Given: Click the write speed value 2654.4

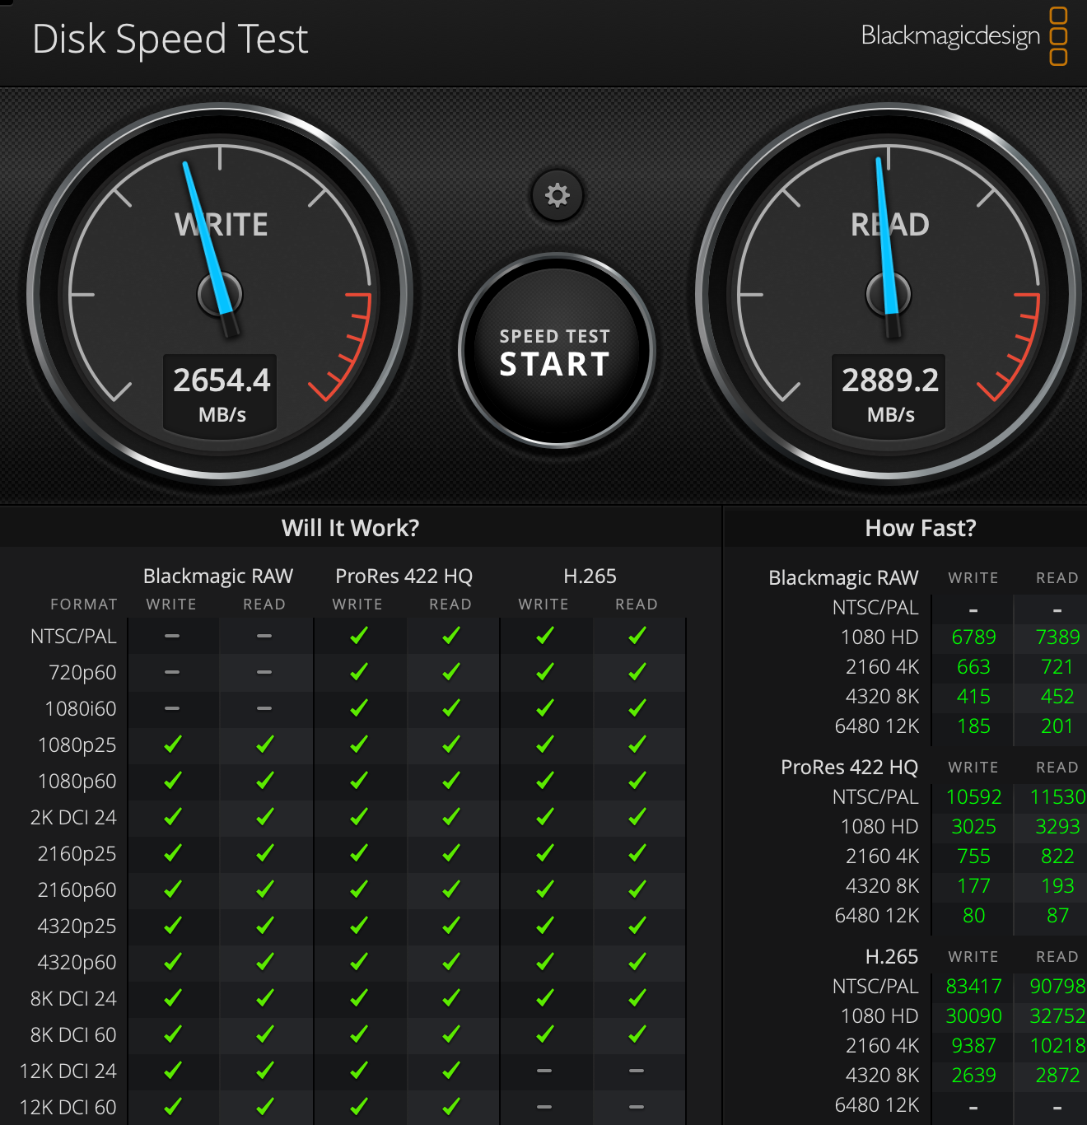Looking at the screenshot, I should [x=222, y=380].
